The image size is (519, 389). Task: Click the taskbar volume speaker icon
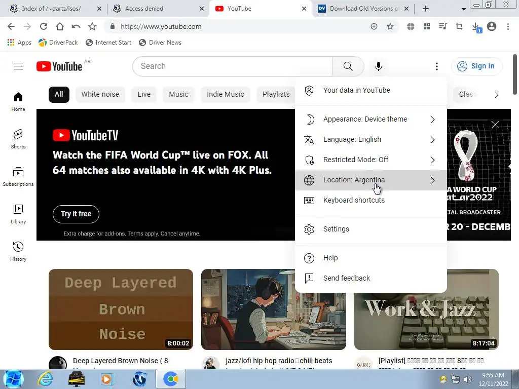(467, 379)
